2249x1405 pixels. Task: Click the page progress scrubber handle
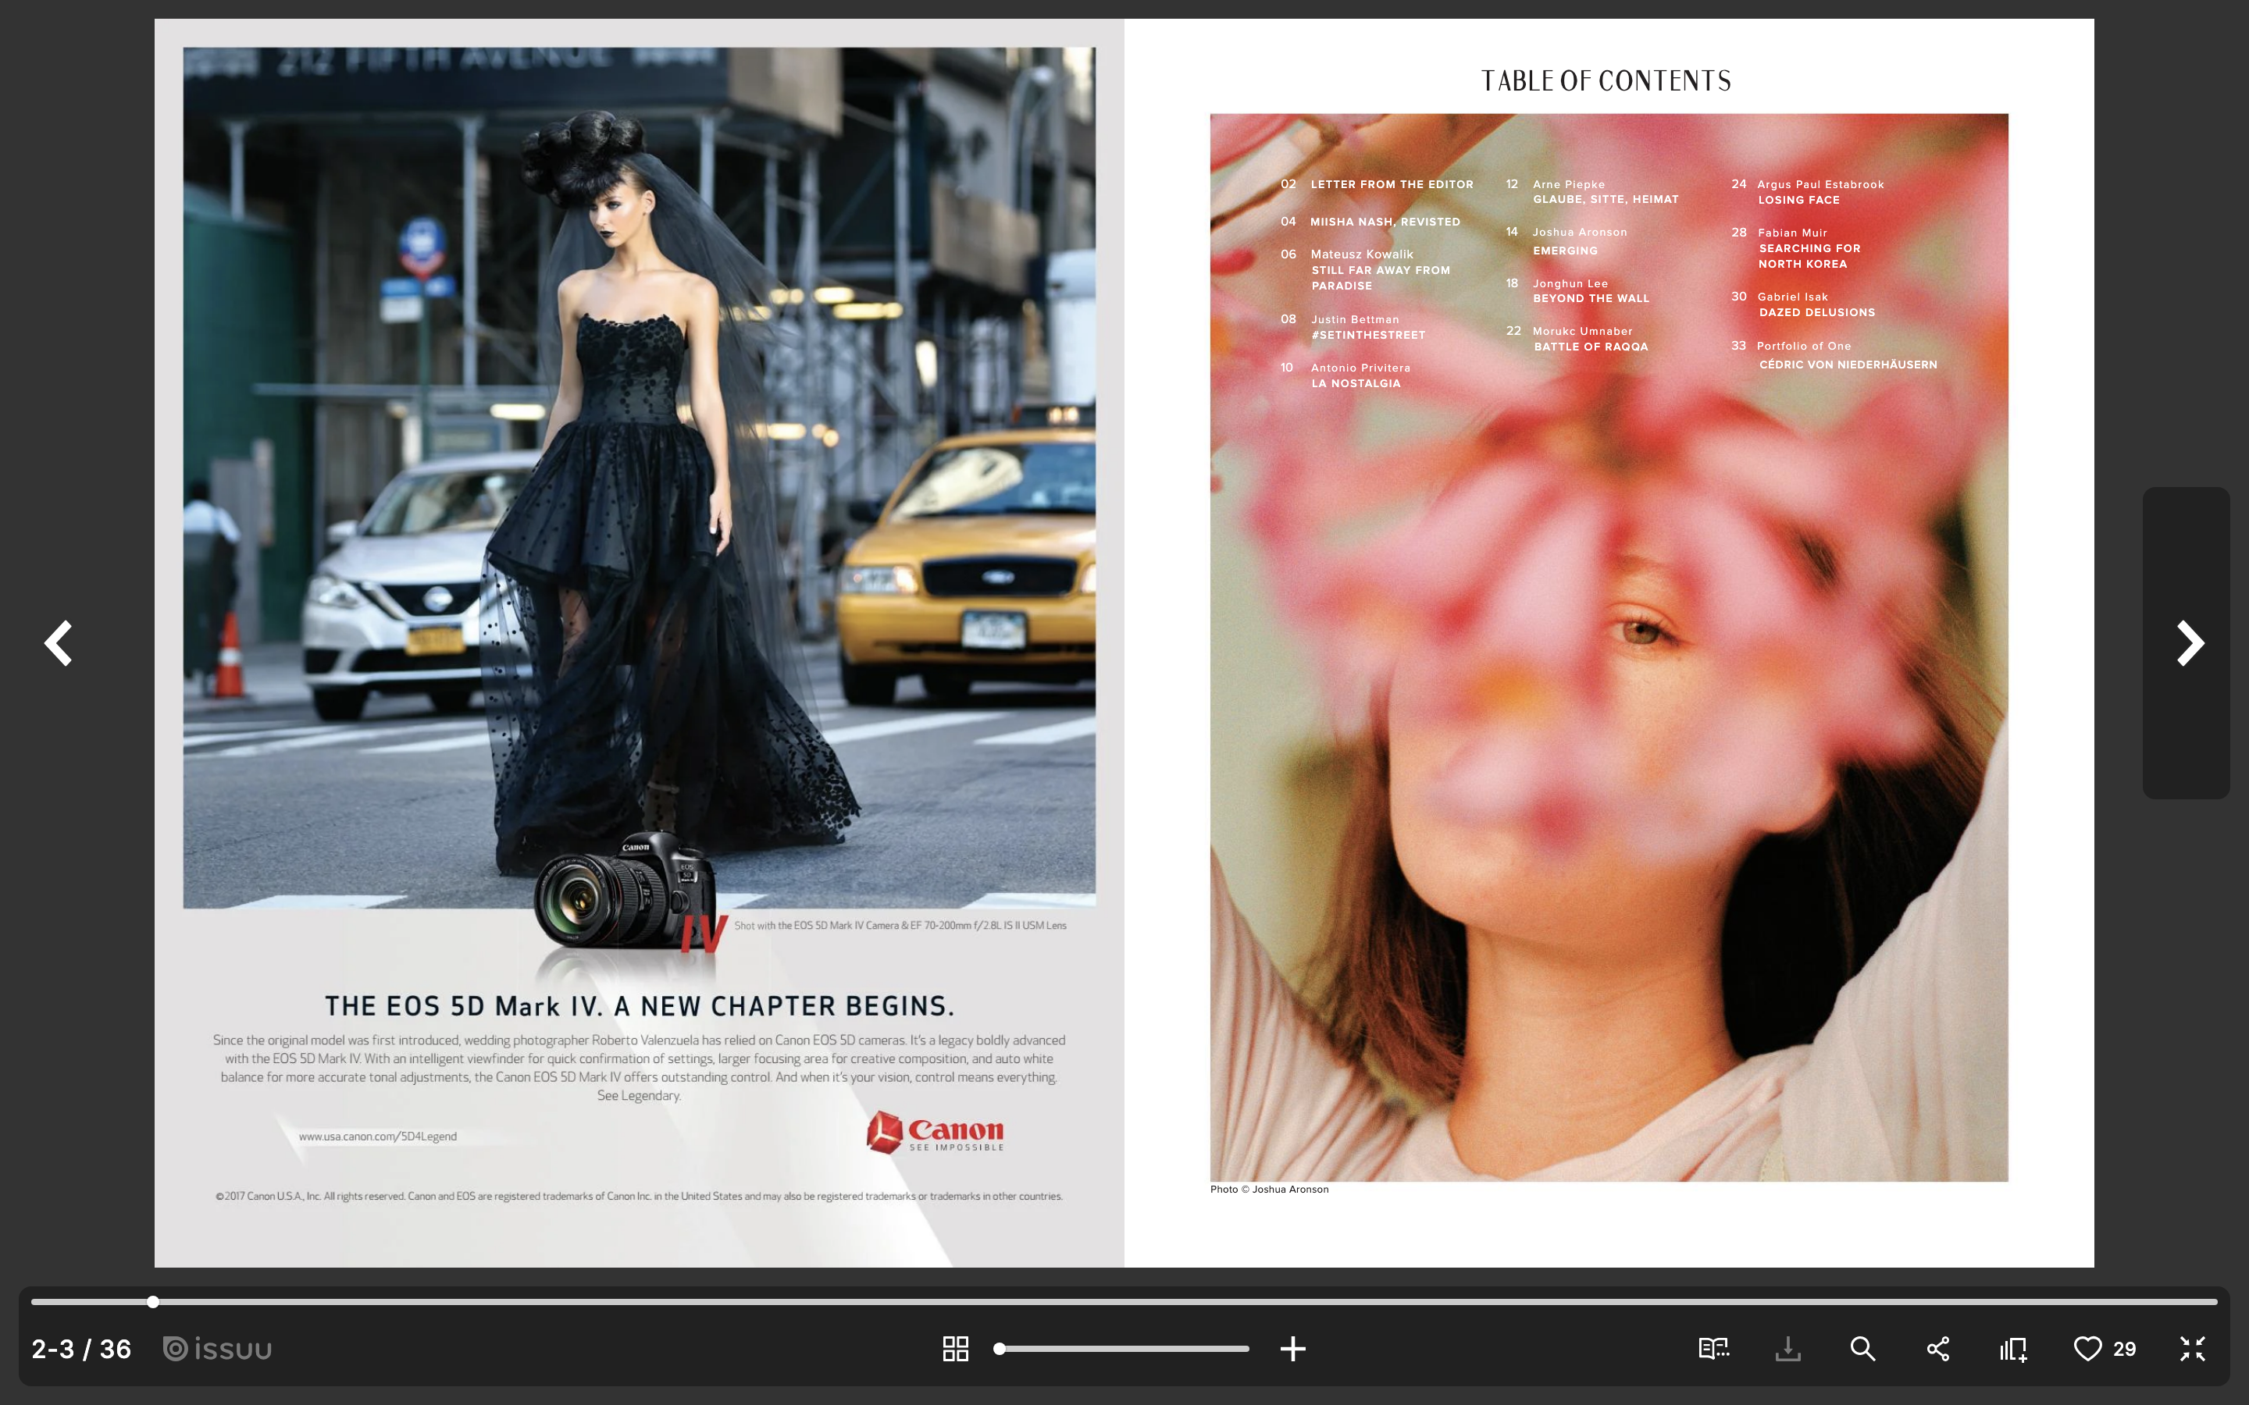point(152,1302)
